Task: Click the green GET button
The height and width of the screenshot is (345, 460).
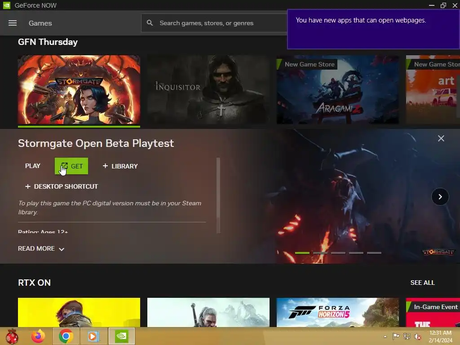Action: [71, 166]
